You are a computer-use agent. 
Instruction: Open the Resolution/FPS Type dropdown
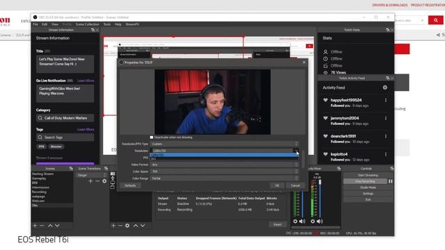(224, 144)
